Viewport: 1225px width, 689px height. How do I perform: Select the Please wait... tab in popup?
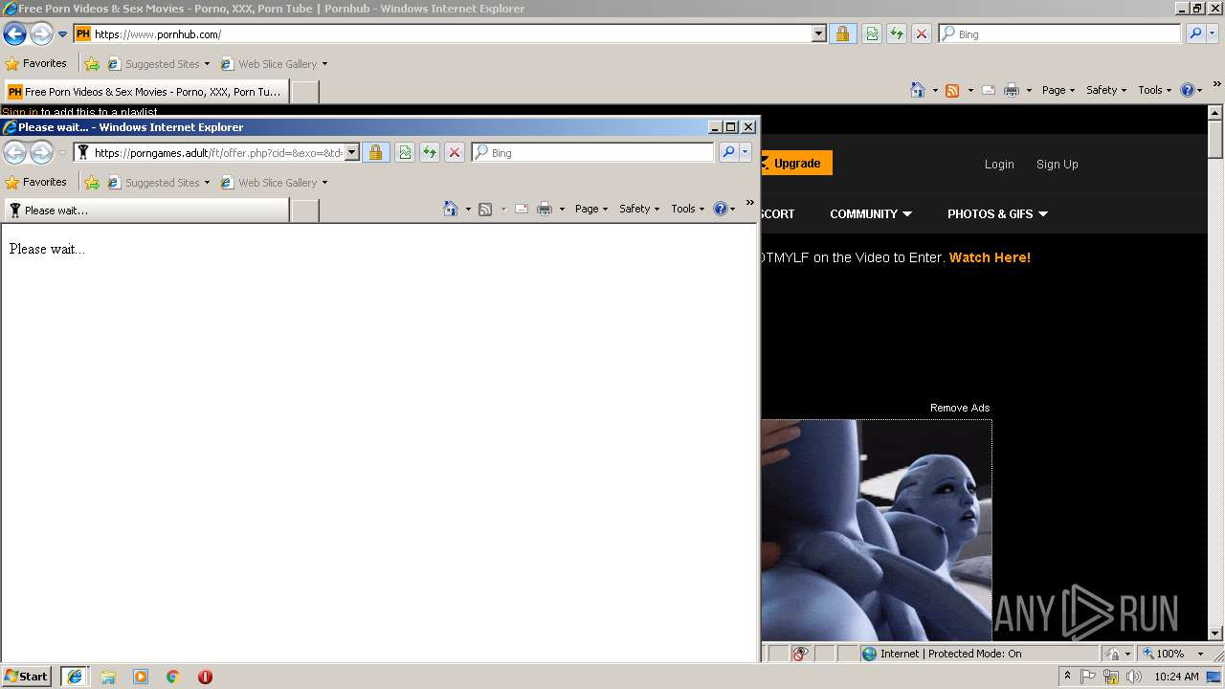click(x=145, y=211)
